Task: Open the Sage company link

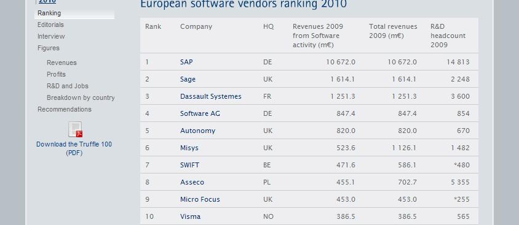Action: click(x=188, y=79)
